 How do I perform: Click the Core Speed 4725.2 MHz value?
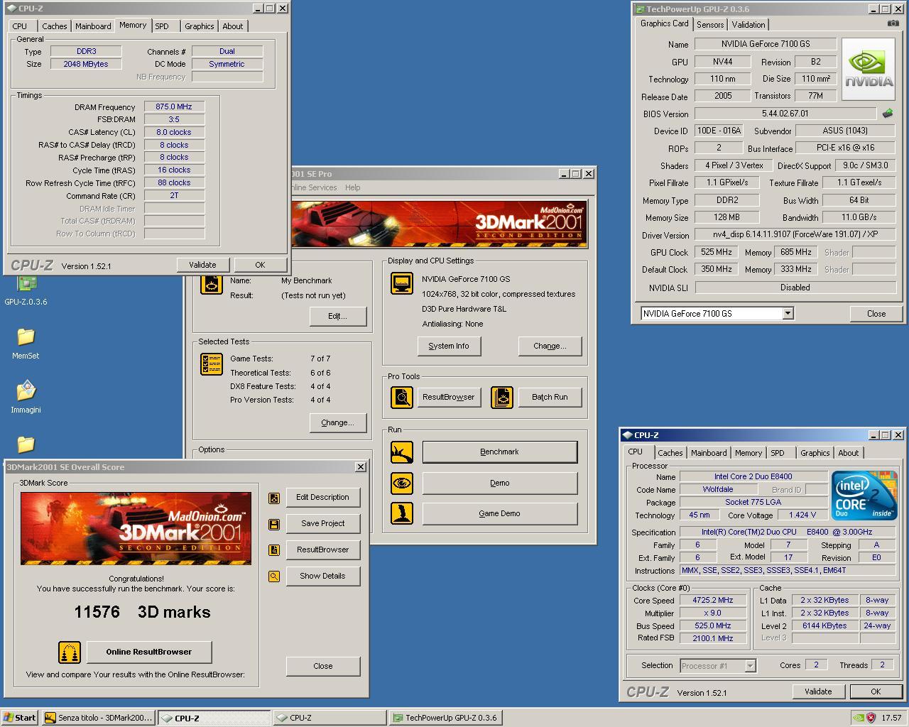712,601
